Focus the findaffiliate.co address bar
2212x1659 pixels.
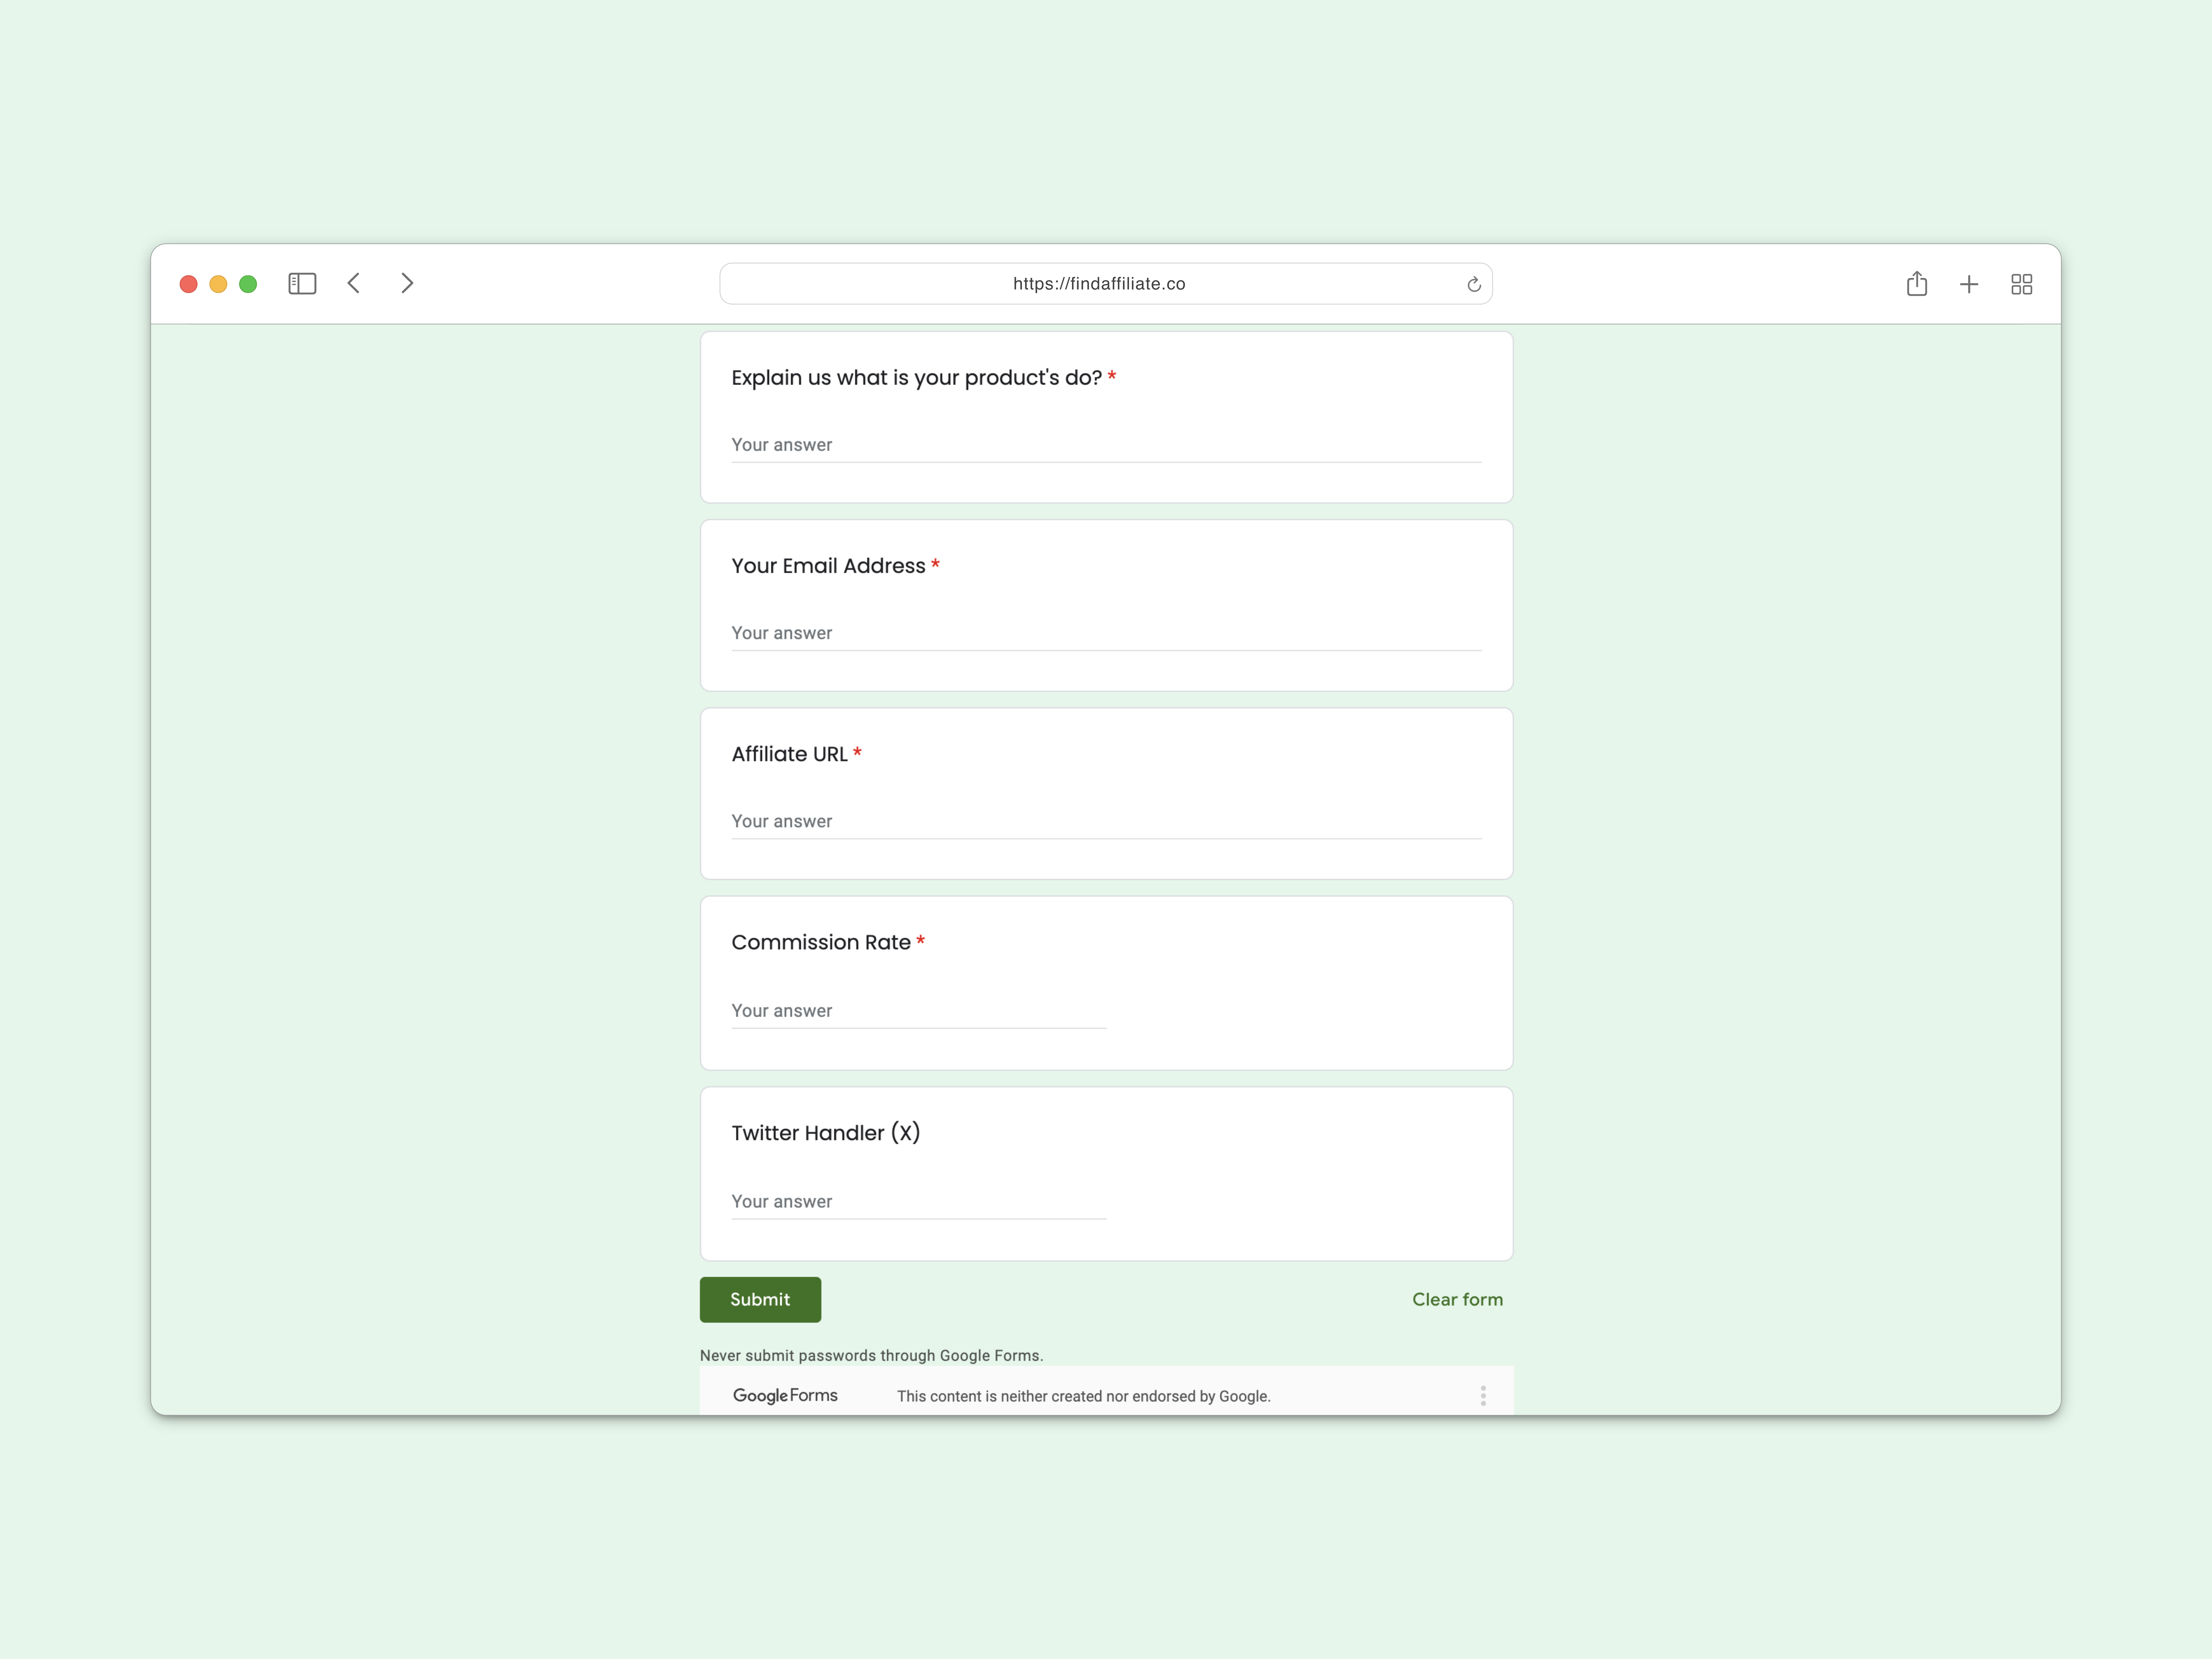click(1106, 284)
